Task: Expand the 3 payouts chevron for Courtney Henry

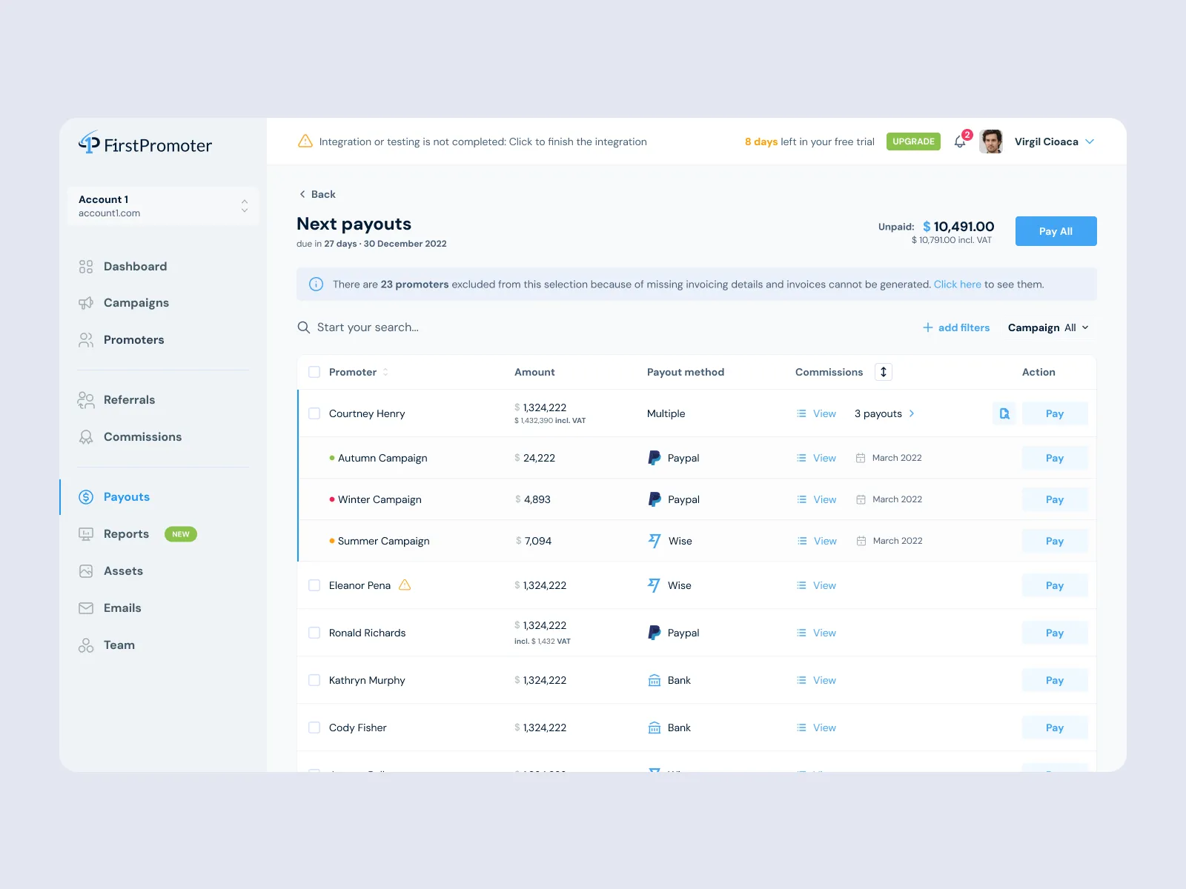Action: (912, 413)
